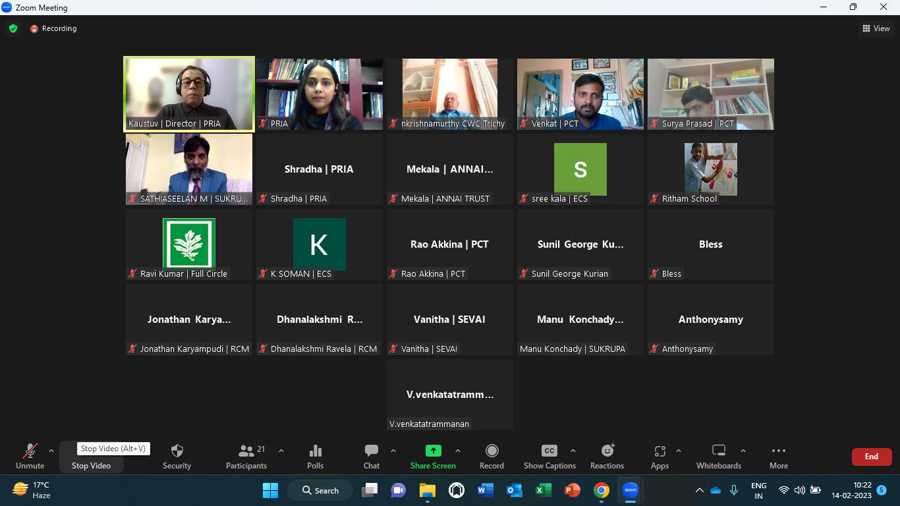This screenshot has height=506, width=900.
Task: Expand the arrow next to Participants
Action: coord(281,451)
